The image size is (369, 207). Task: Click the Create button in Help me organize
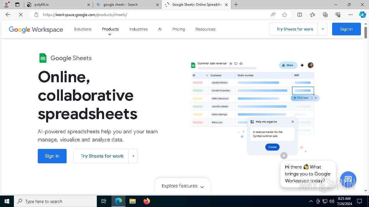(272, 147)
